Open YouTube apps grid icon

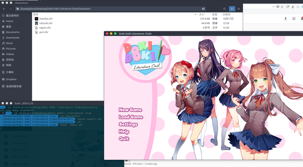coord(294,18)
